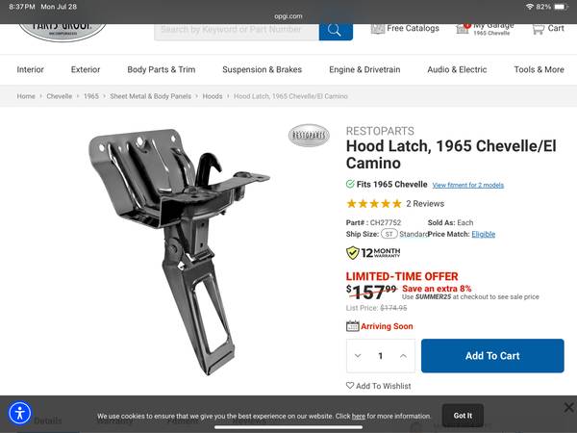The height and width of the screenshot is (433, 577).
Task: Click the Add To Wishlist heart
Action: 350,386
